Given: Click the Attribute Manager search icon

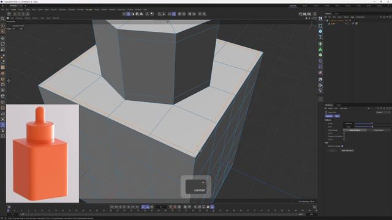Looking at the screenshot, I should tap(378, 108).
